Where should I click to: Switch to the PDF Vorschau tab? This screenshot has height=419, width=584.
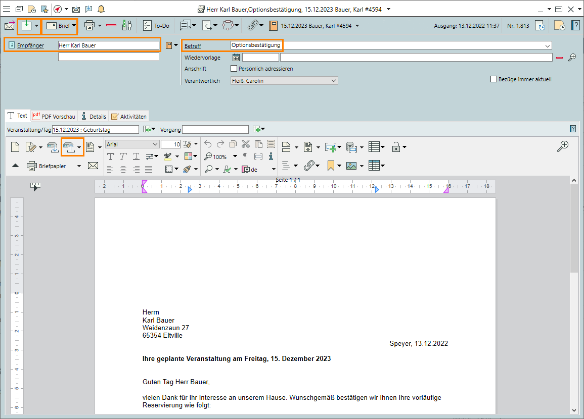coord(54,116)
